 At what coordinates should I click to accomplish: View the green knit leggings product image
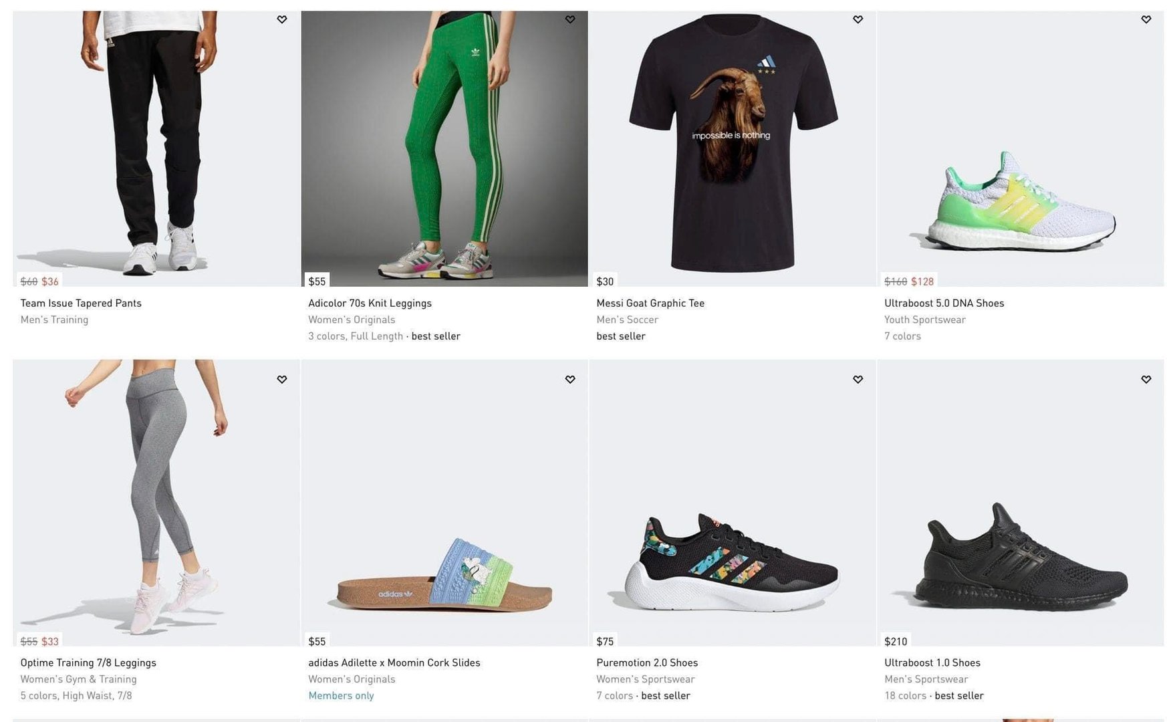[444, 147]
